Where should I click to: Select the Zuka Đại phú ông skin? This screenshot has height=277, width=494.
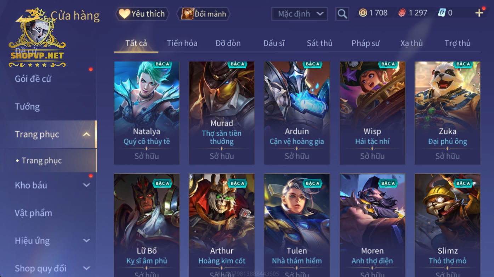click(x=448, y=113)
